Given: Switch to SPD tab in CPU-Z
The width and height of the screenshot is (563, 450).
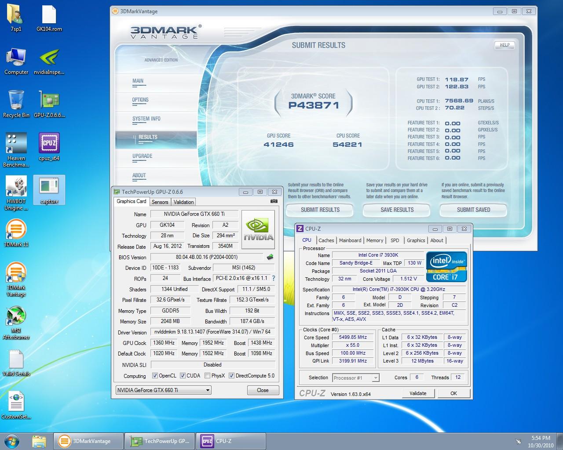Looking at the screenshot, I should (395, 240).
